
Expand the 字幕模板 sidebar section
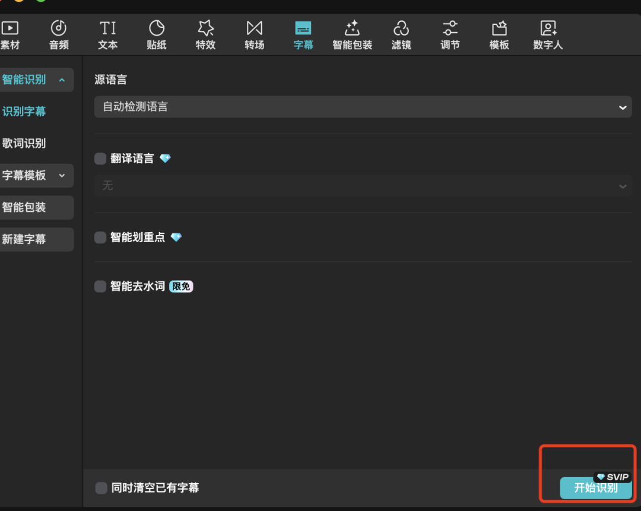coord(62,176)
